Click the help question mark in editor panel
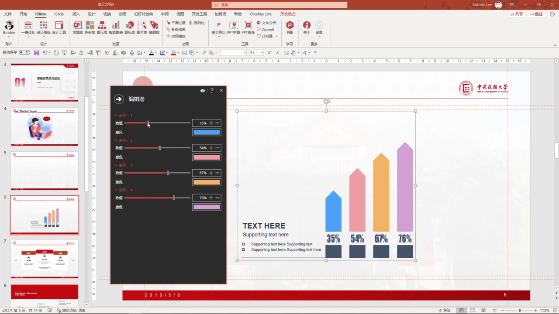Image resolution: width=559 pixels, height=314 pixels. pos(212,91)
